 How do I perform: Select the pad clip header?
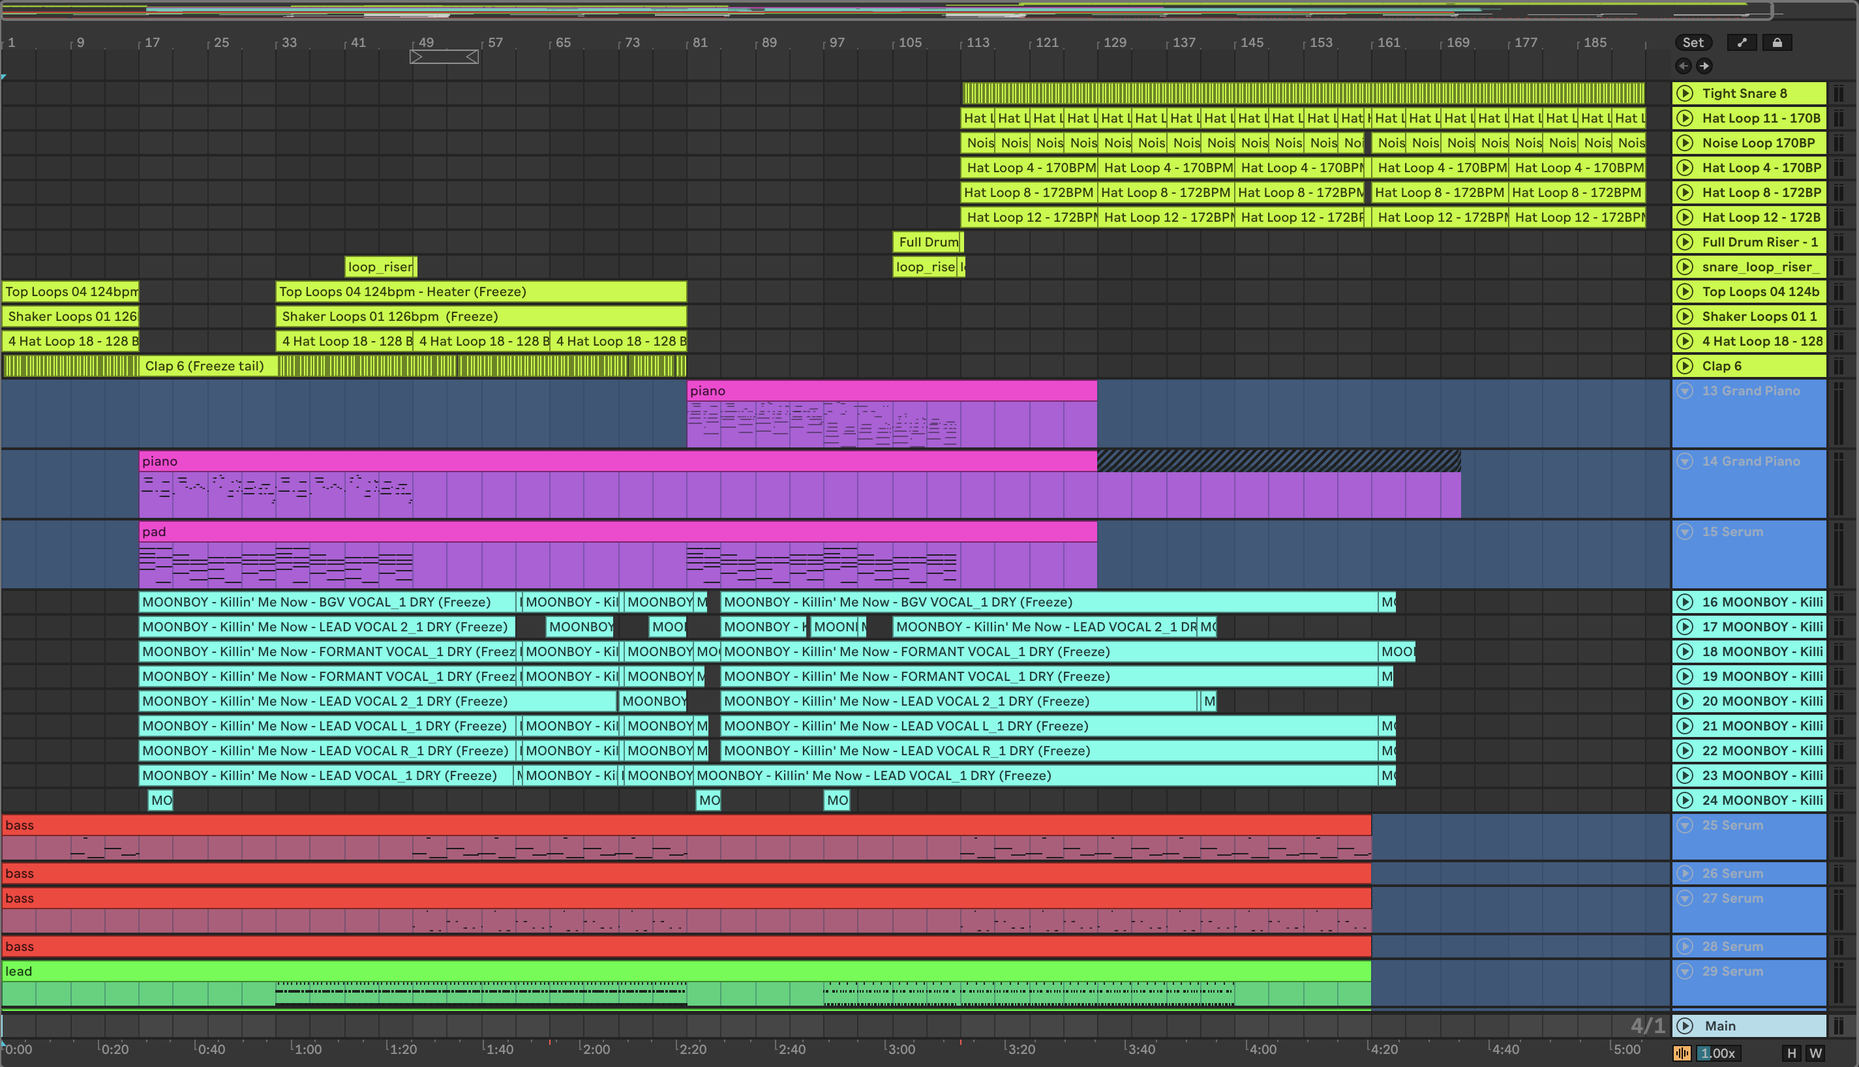(617, 532)
